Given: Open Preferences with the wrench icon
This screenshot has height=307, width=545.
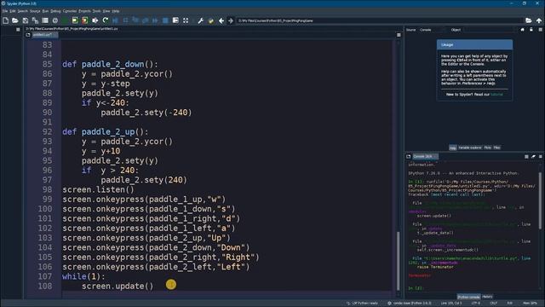Looking at the screenshot, I should click(x=201, y=20).
